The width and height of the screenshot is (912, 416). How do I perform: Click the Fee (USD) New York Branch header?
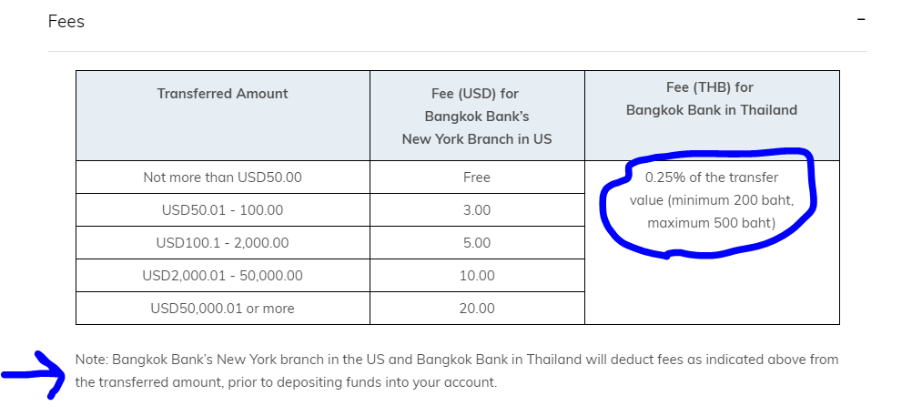point(477,117)
